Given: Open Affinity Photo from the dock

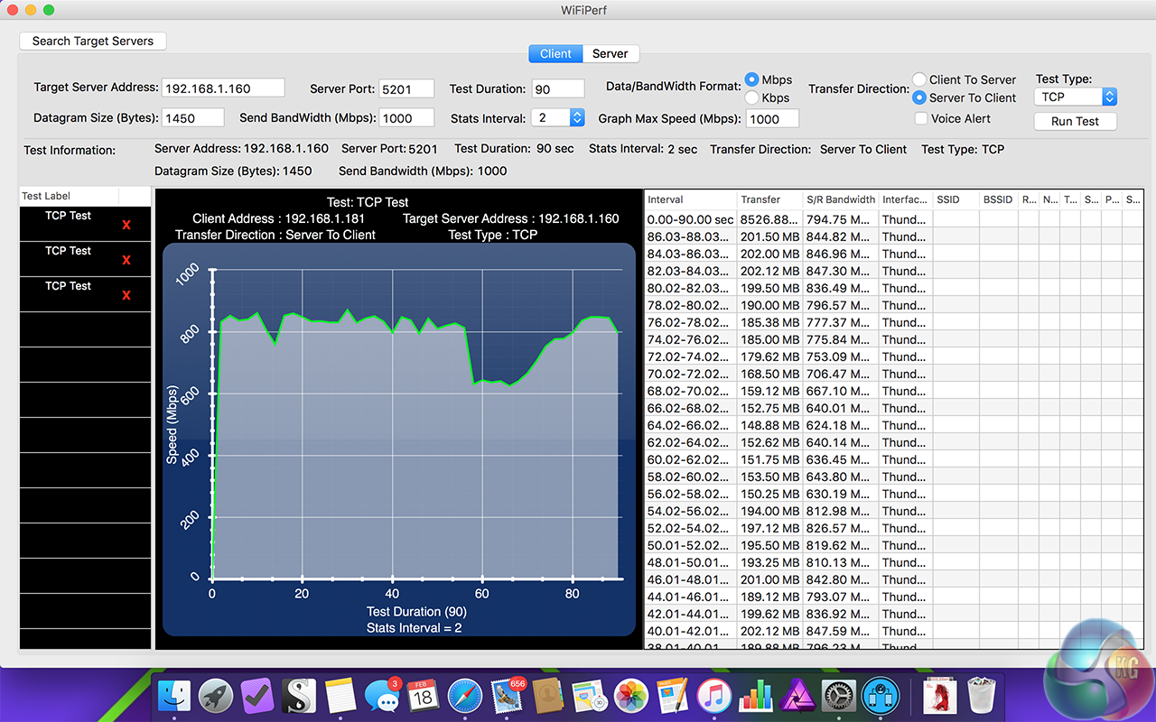Looking at the screenshot, I should [x=796, y=697].
